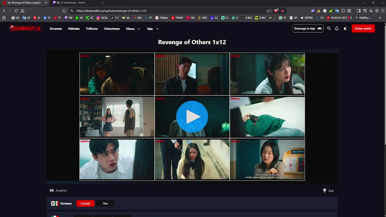
Task: Open the KK Kick bookmark
Action: pyautogui.click(x=79, y=18)
